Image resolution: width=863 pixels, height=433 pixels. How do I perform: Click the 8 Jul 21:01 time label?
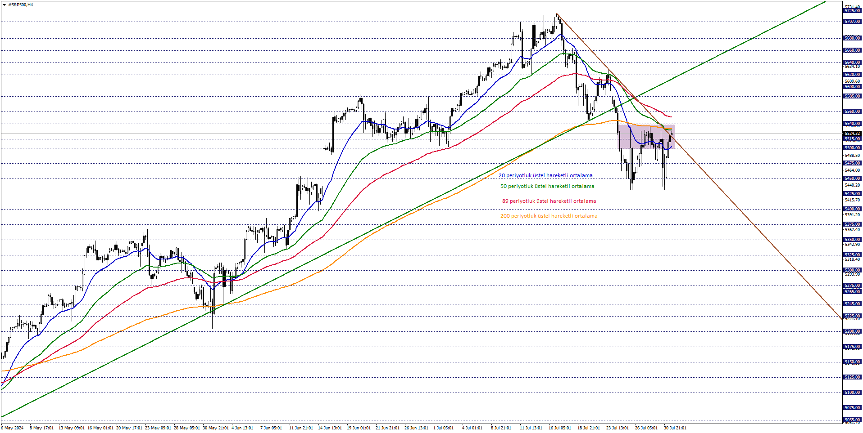pyautogui.click(x=501, y=428)
